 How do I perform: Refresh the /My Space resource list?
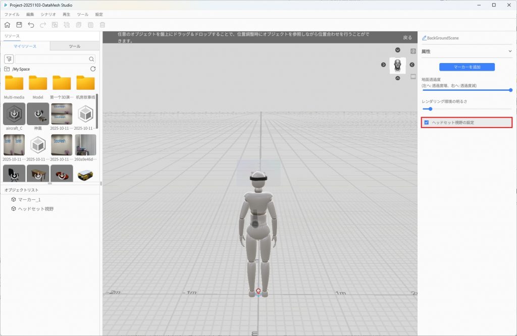(92, 69)
